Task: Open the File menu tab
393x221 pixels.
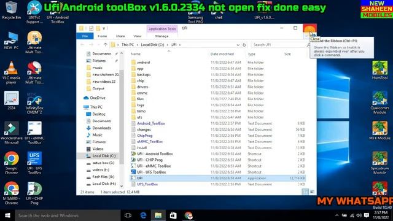Action: 85,36
